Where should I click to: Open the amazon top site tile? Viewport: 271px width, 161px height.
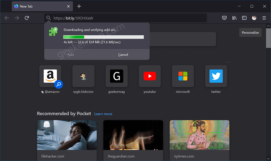[x=50, y=76]
